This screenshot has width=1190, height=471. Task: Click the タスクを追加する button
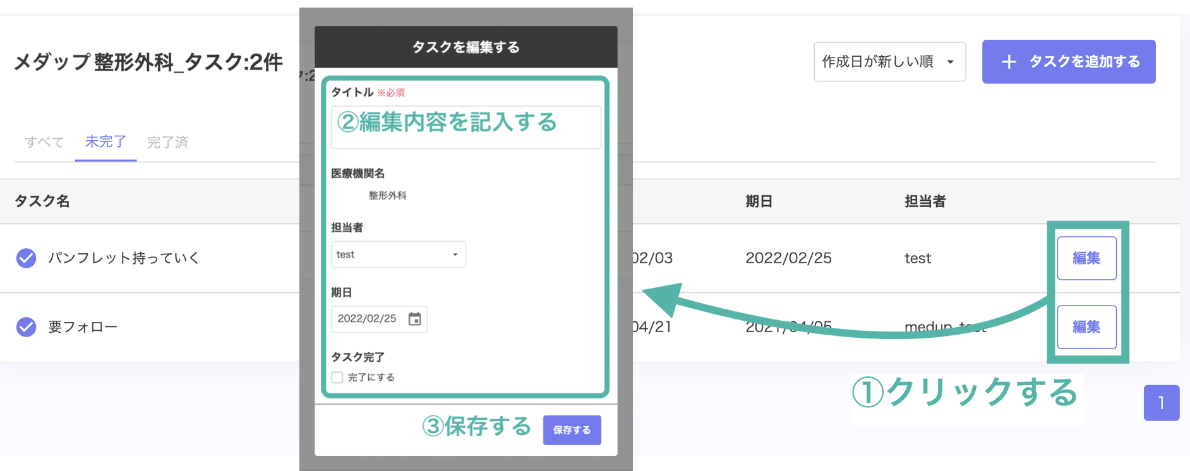(x=1069, y=62)
